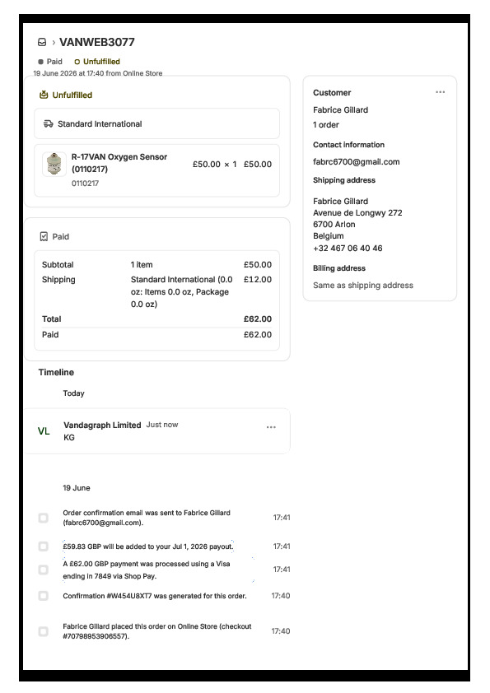The image size is (490, 693).
Task: Tick the checkbox beside Confirmation #W454U8XT7 event
Action: pyautogui.click(x=44, y=596)
